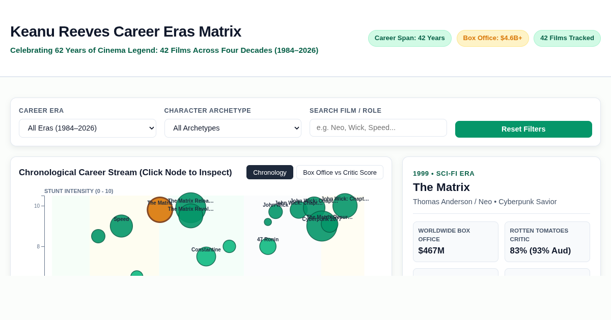Click the 1999 • Sci-Fi Era label
The width and height of the screenshot is (611, 320).
click(443, 173)
